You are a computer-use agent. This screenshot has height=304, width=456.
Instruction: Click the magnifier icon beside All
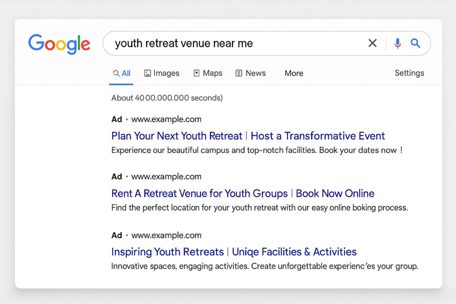[116, 73]
